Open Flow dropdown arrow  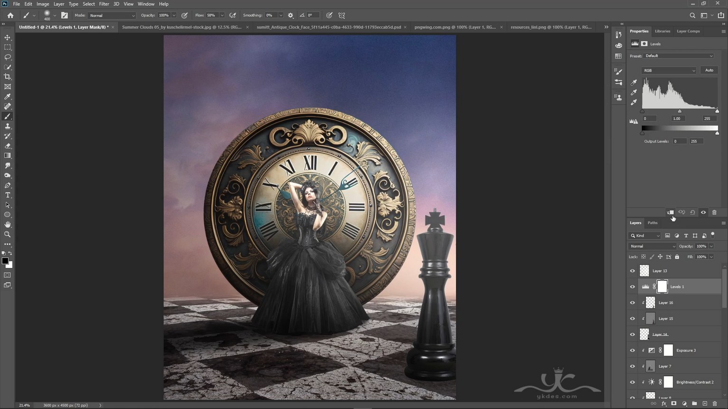point(222,16)
